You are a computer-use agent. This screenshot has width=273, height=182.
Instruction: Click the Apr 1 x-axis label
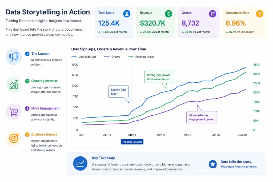(x=82, y=135)
